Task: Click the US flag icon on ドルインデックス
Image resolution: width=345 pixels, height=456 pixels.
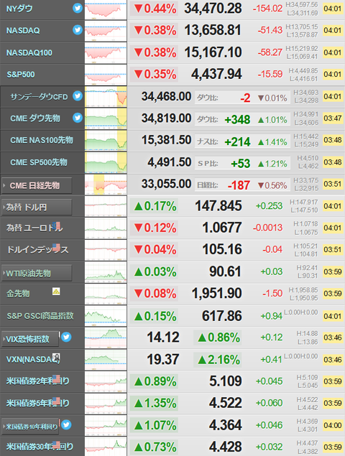Action: coord(56,248)
